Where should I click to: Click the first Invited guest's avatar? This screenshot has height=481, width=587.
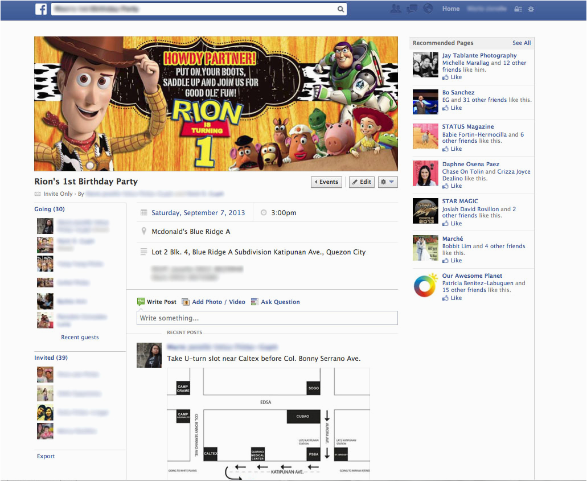(x=45, y=375)
